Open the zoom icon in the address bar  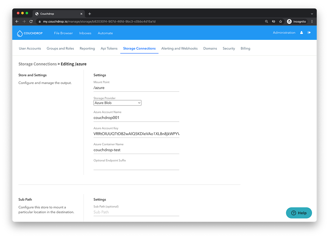click(266, 21)
